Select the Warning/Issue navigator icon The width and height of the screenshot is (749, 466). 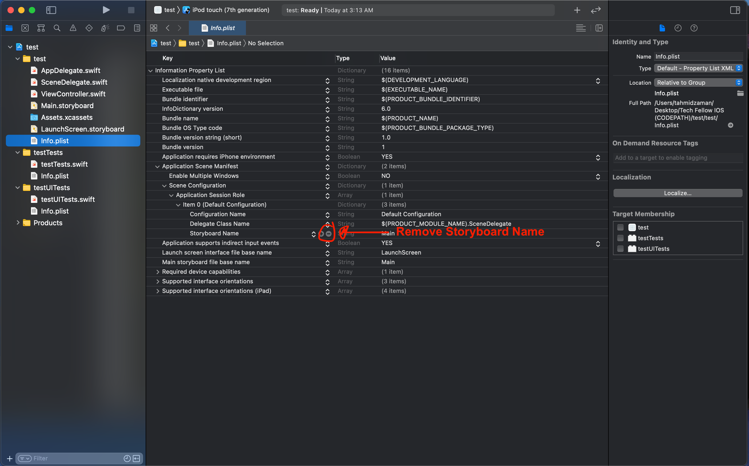(73, 28)
